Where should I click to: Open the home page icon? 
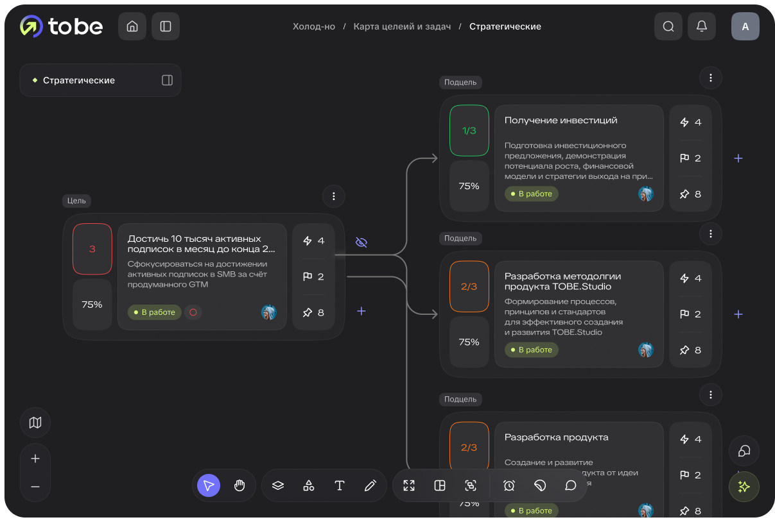pyautogui.click(x=132, y=26)
